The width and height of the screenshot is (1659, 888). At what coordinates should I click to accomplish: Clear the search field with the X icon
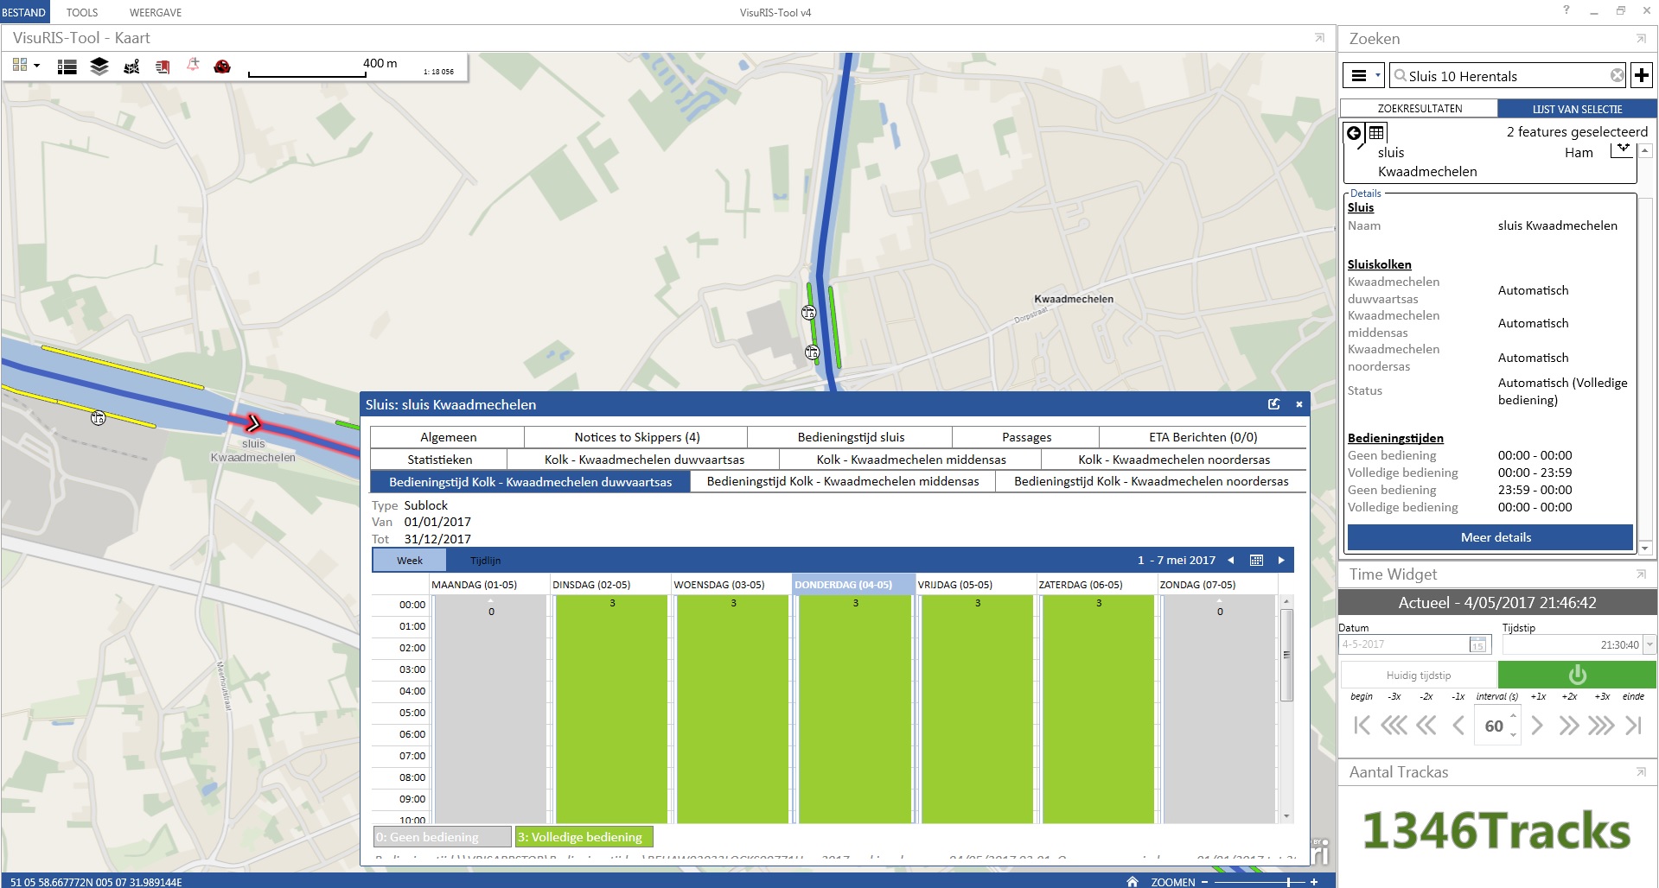point(1617,76)
